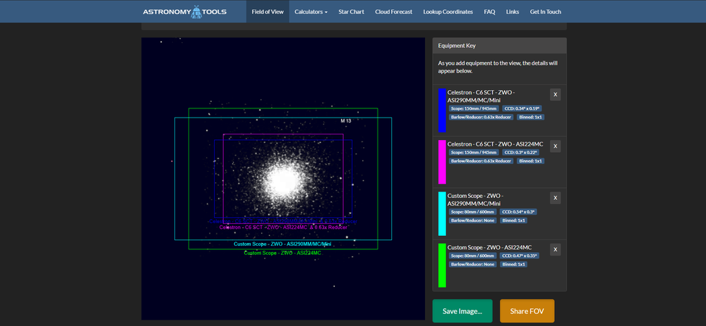This screenshot has width=706, height=326.
Task: Open the Star Chart page
Action: point(352,11)
